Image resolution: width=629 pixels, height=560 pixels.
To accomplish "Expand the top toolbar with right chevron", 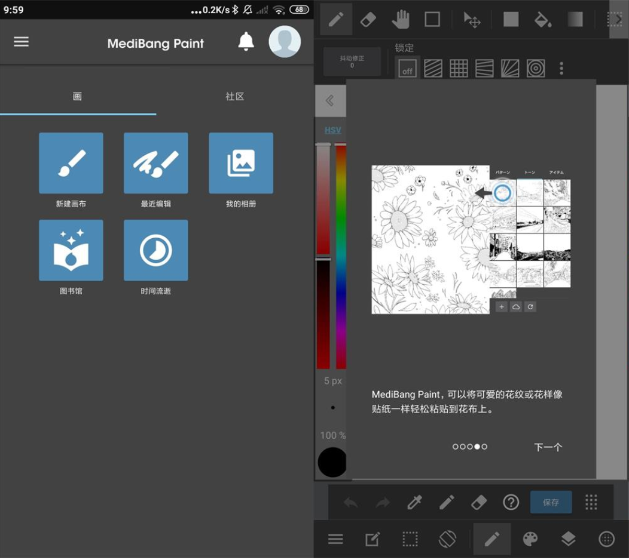I will pyautogui.click(x=619, y=19).
